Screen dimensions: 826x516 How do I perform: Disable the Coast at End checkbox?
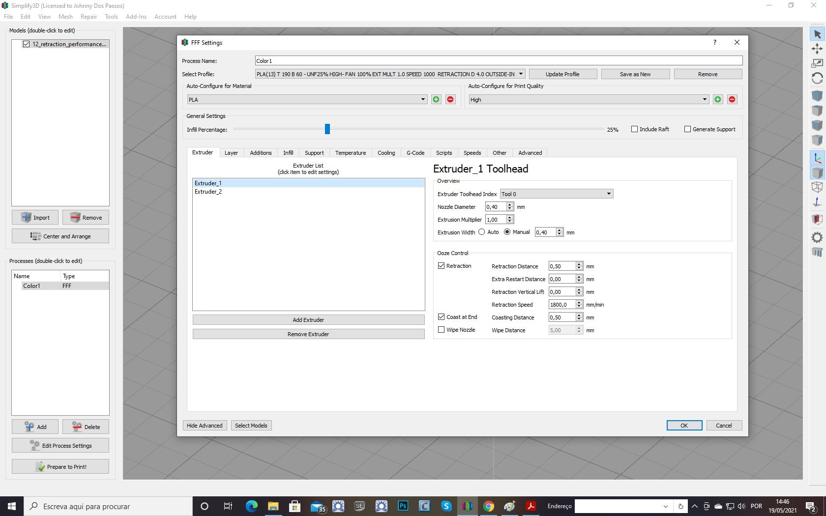[x=441, y=317]
